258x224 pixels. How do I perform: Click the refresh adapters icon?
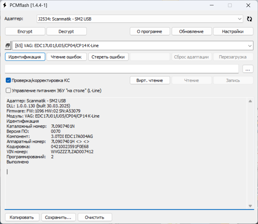[x=249, y=19]
